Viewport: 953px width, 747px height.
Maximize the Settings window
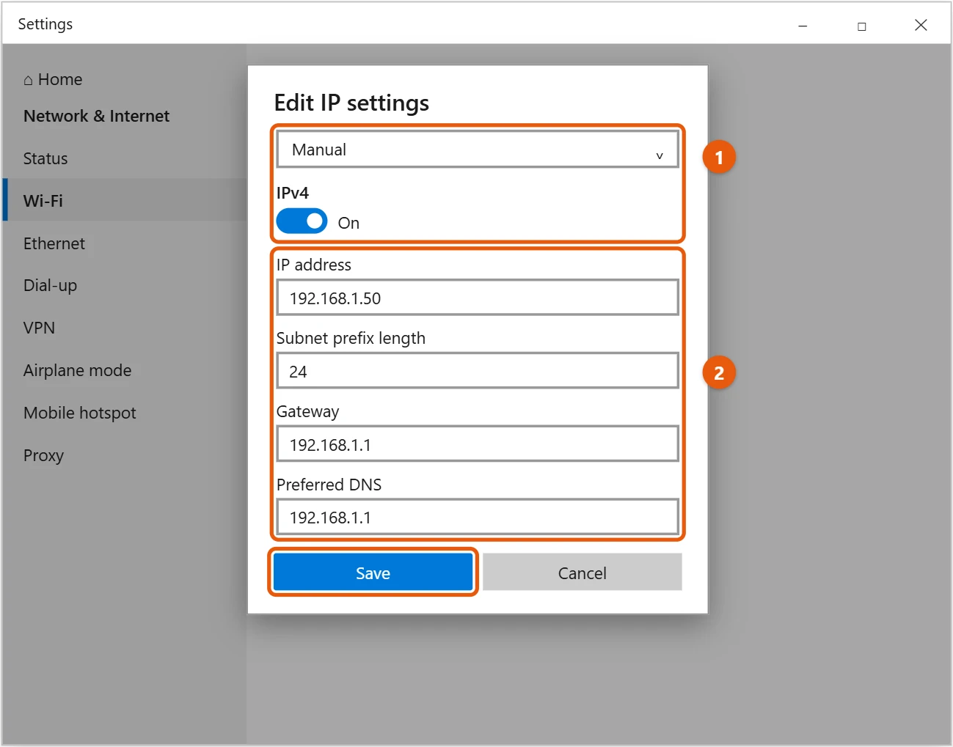862,26
